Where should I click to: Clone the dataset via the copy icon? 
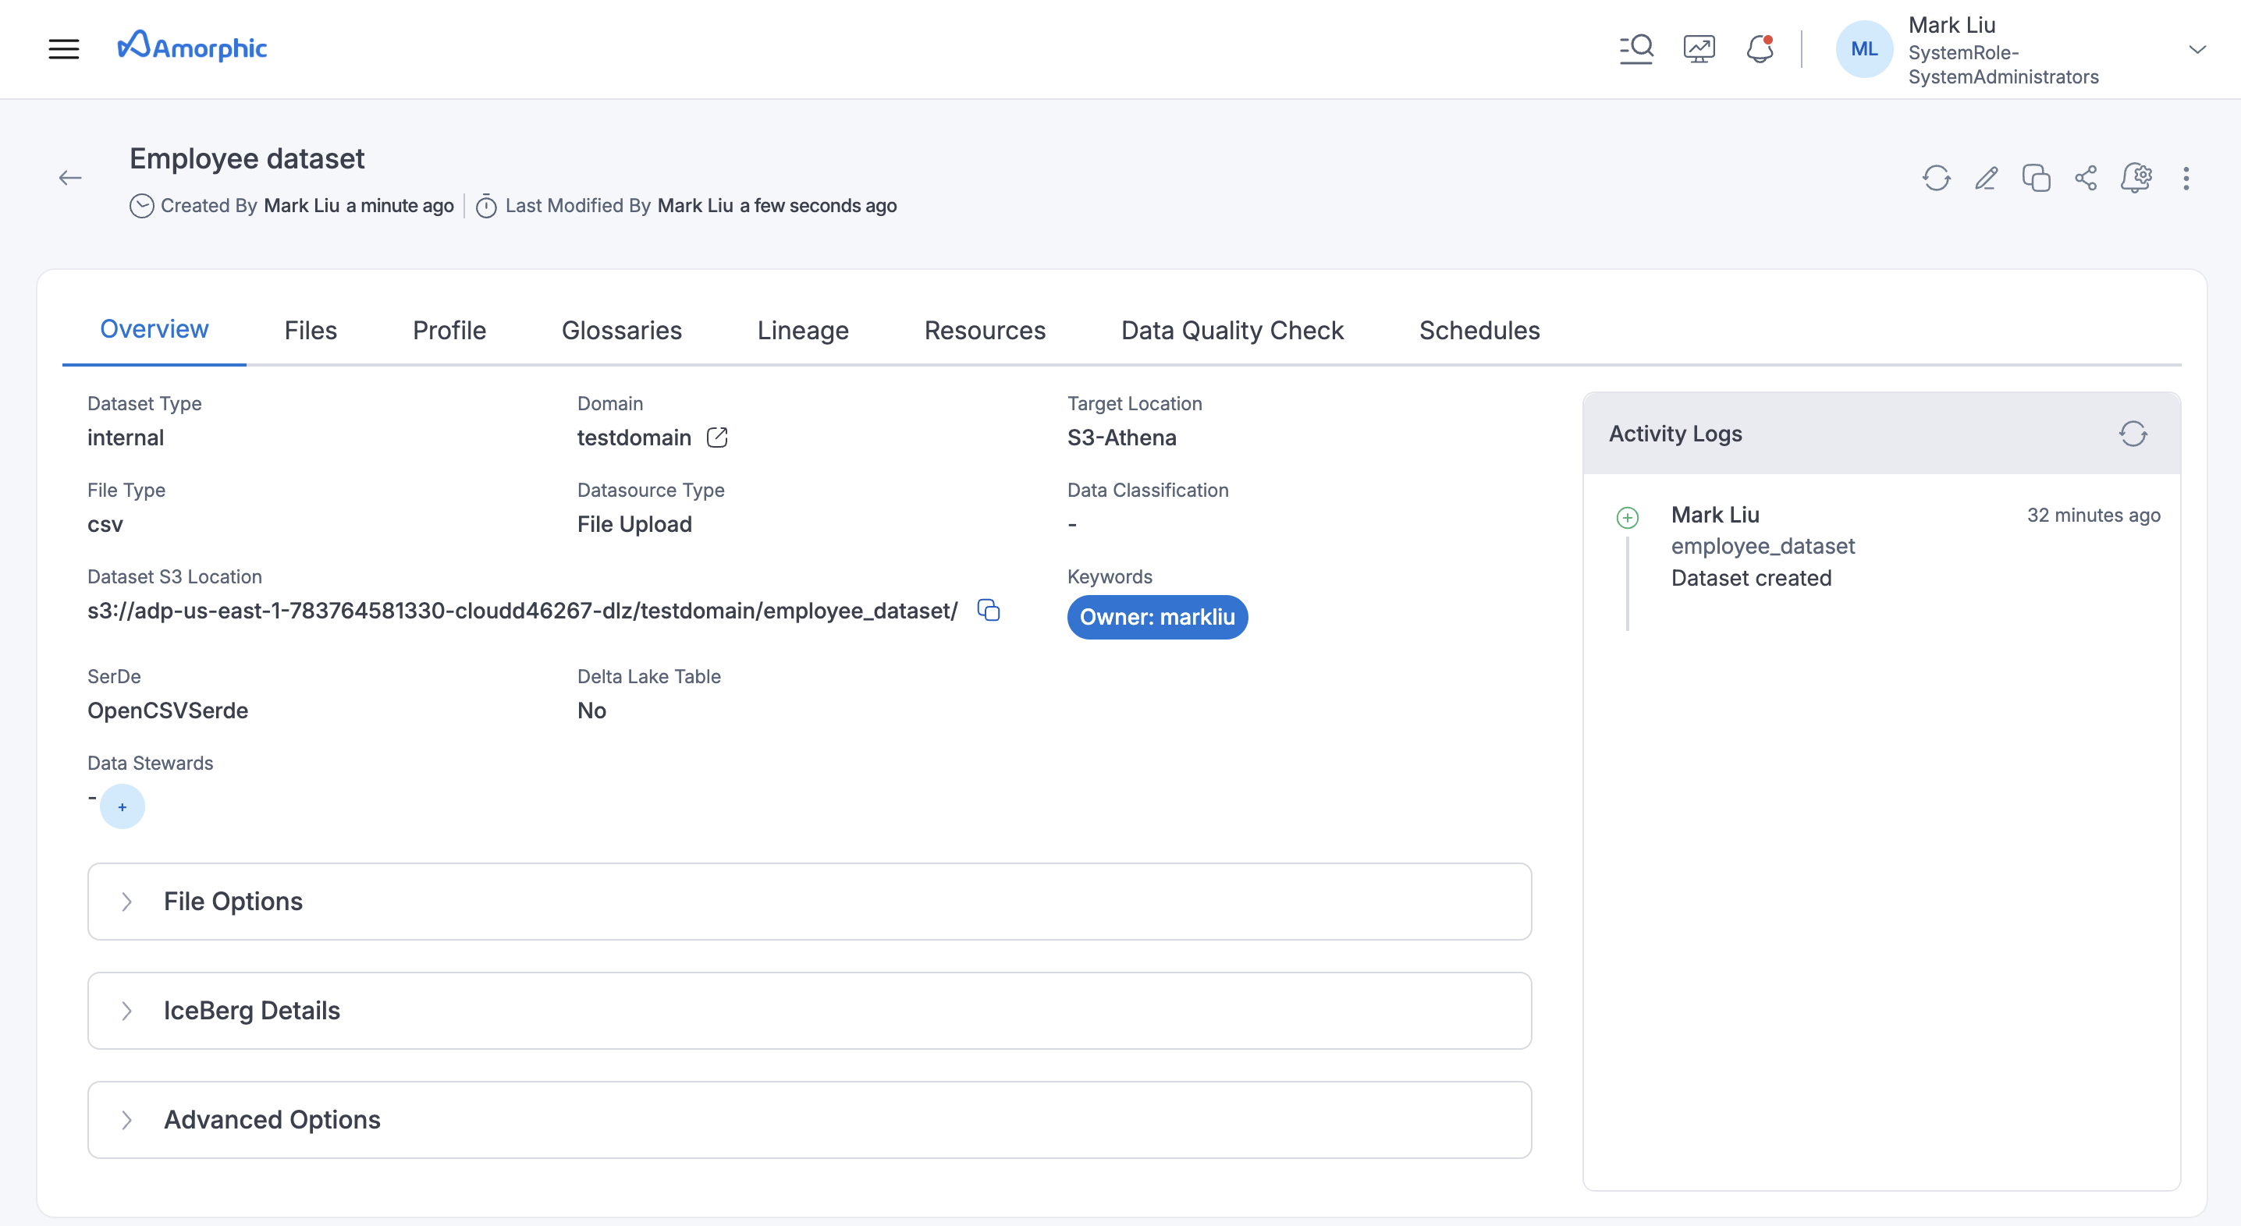[2036, 179]
